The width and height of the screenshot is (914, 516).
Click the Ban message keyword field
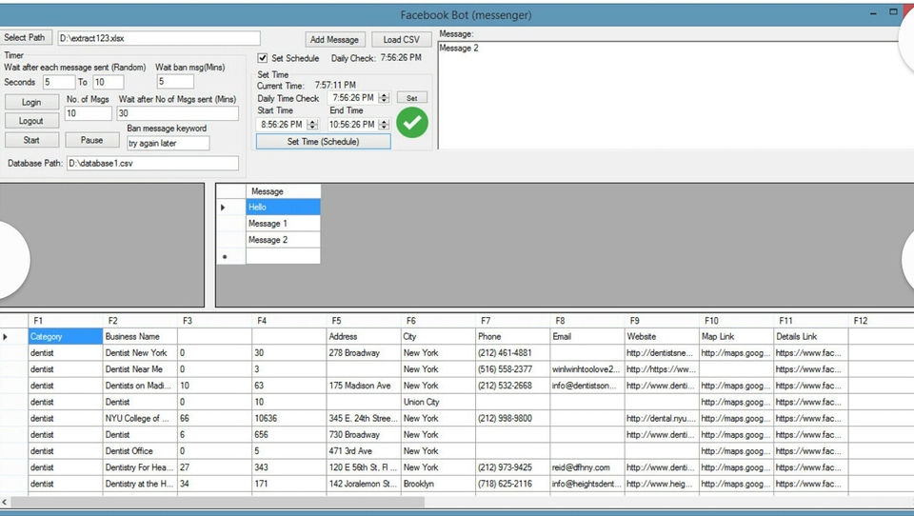(x=169, y=143)
